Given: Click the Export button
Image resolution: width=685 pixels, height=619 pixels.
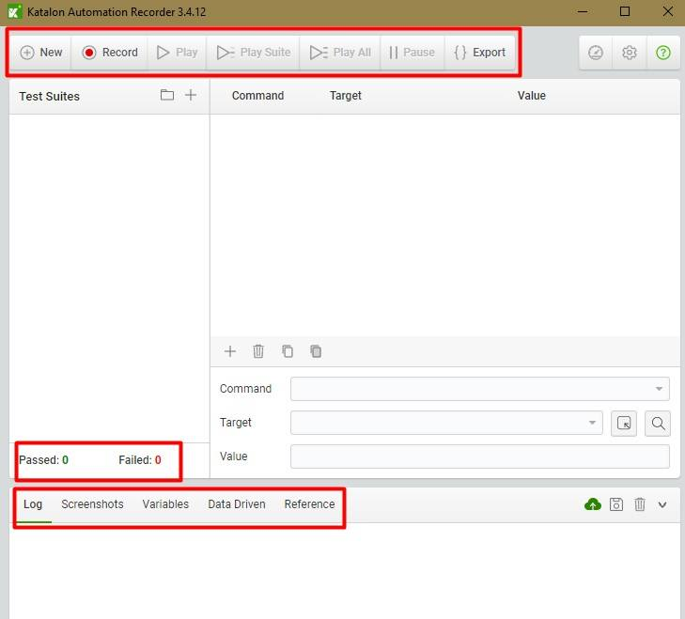Looking at the screenshot, I should coord(480,53).
